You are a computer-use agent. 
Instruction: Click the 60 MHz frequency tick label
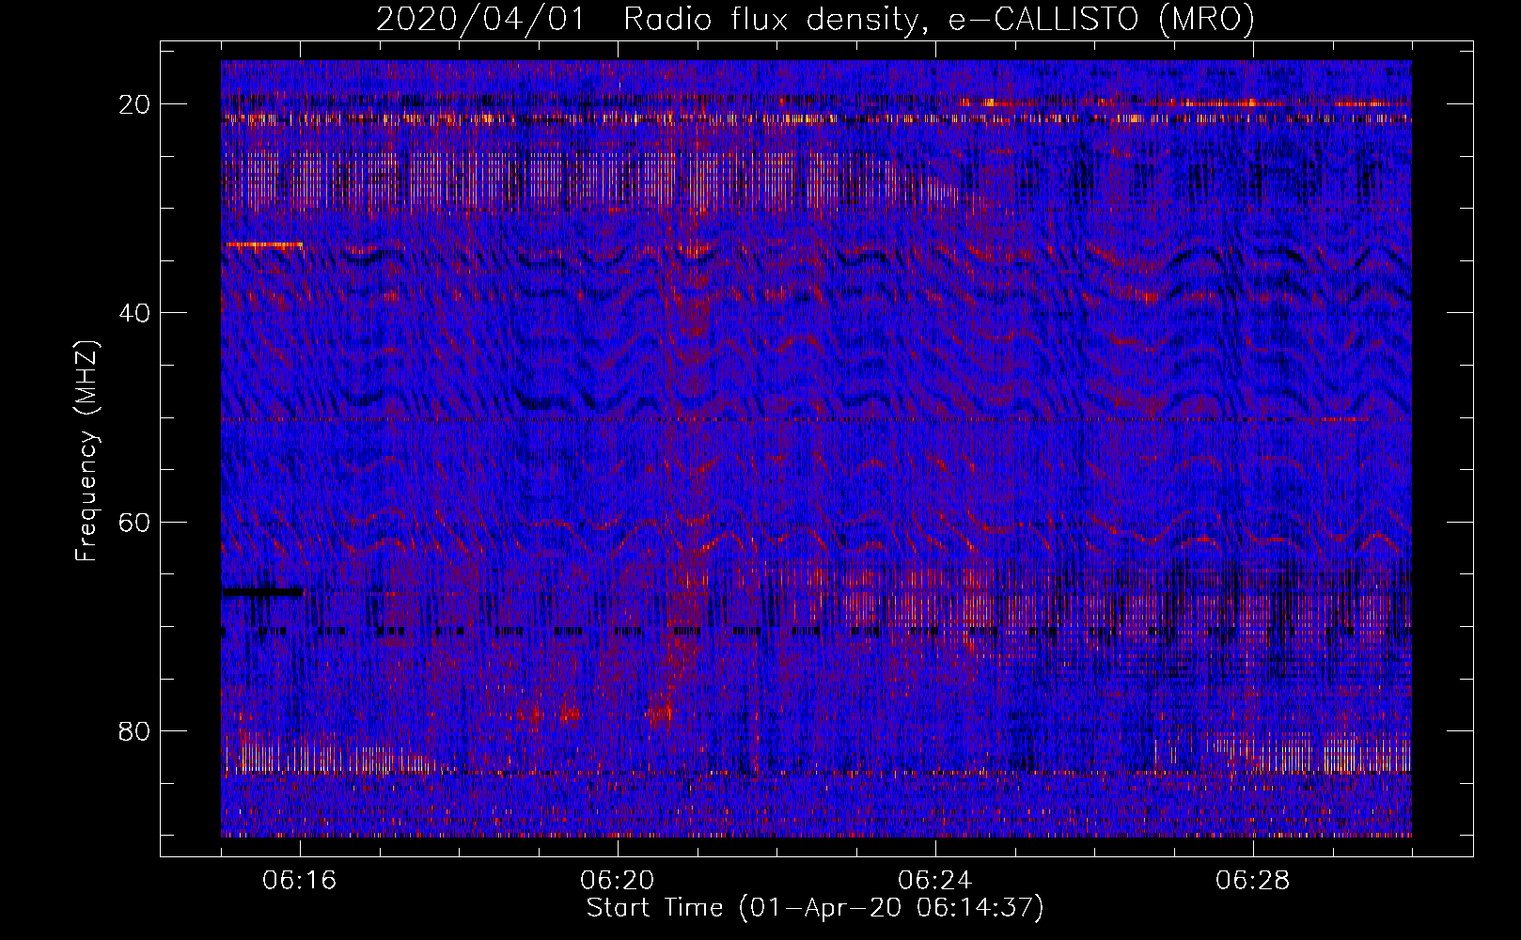135,522
